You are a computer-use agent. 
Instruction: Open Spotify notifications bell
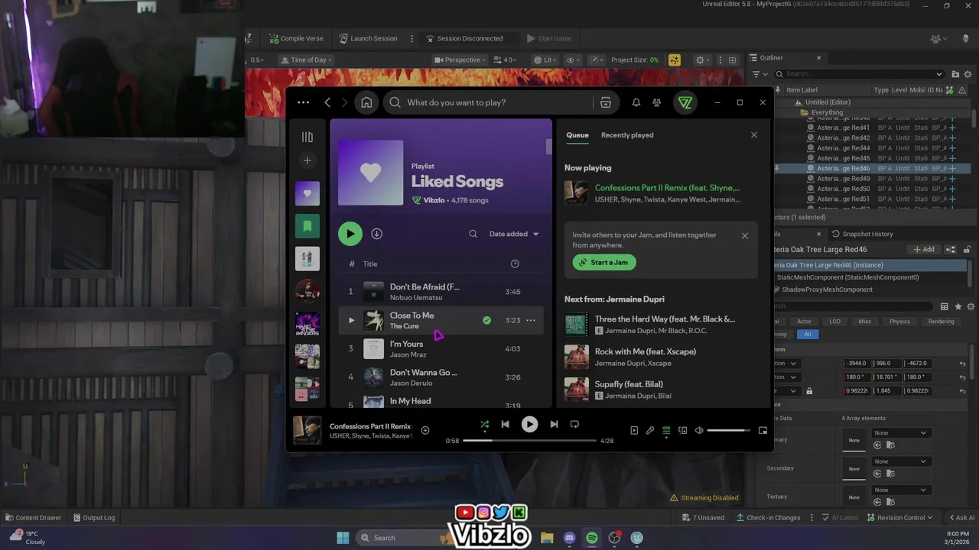tap(636, 102)
